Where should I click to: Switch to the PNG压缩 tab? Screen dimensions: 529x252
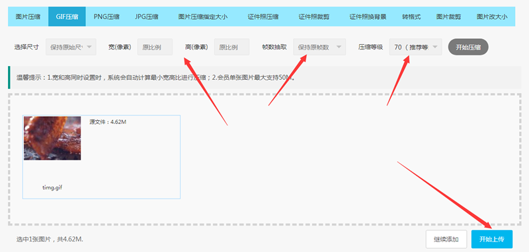pos(106,16)
